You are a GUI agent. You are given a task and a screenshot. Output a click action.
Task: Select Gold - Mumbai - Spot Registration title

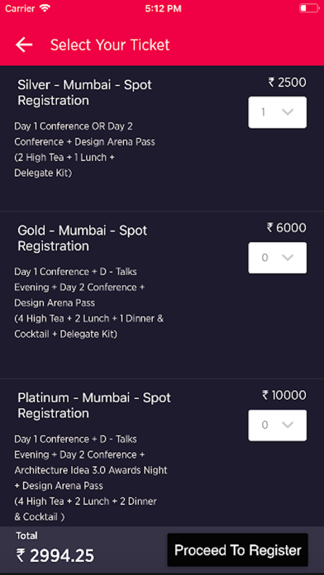(x=83, y=239)
